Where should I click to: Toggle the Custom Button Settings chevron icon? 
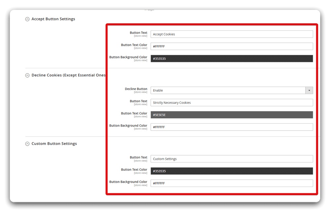pyautogui.click(x=27, y=144)
